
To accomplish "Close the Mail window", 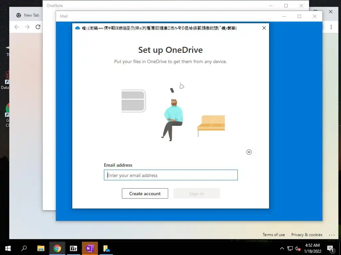I will [314, 16].
